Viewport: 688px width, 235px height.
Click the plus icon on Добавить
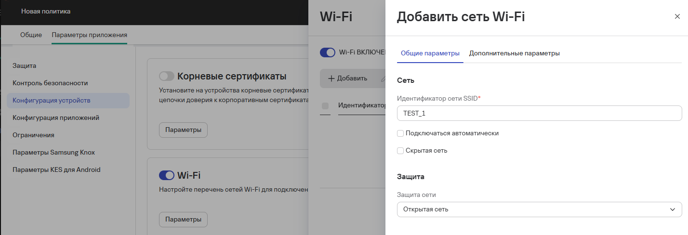[331, 78]
